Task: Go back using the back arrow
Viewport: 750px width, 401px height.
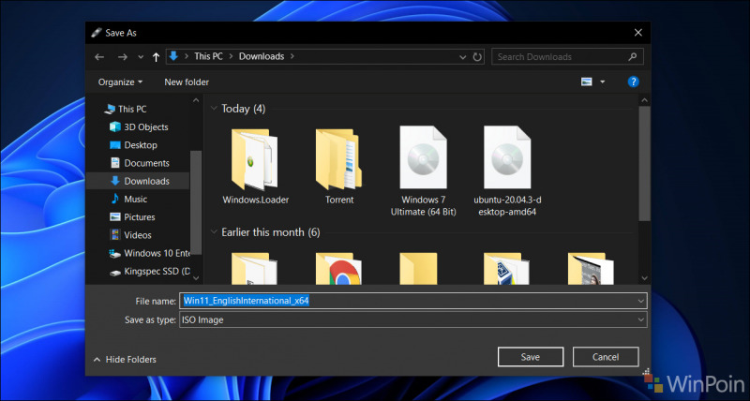Action: (x=99, y=57)
